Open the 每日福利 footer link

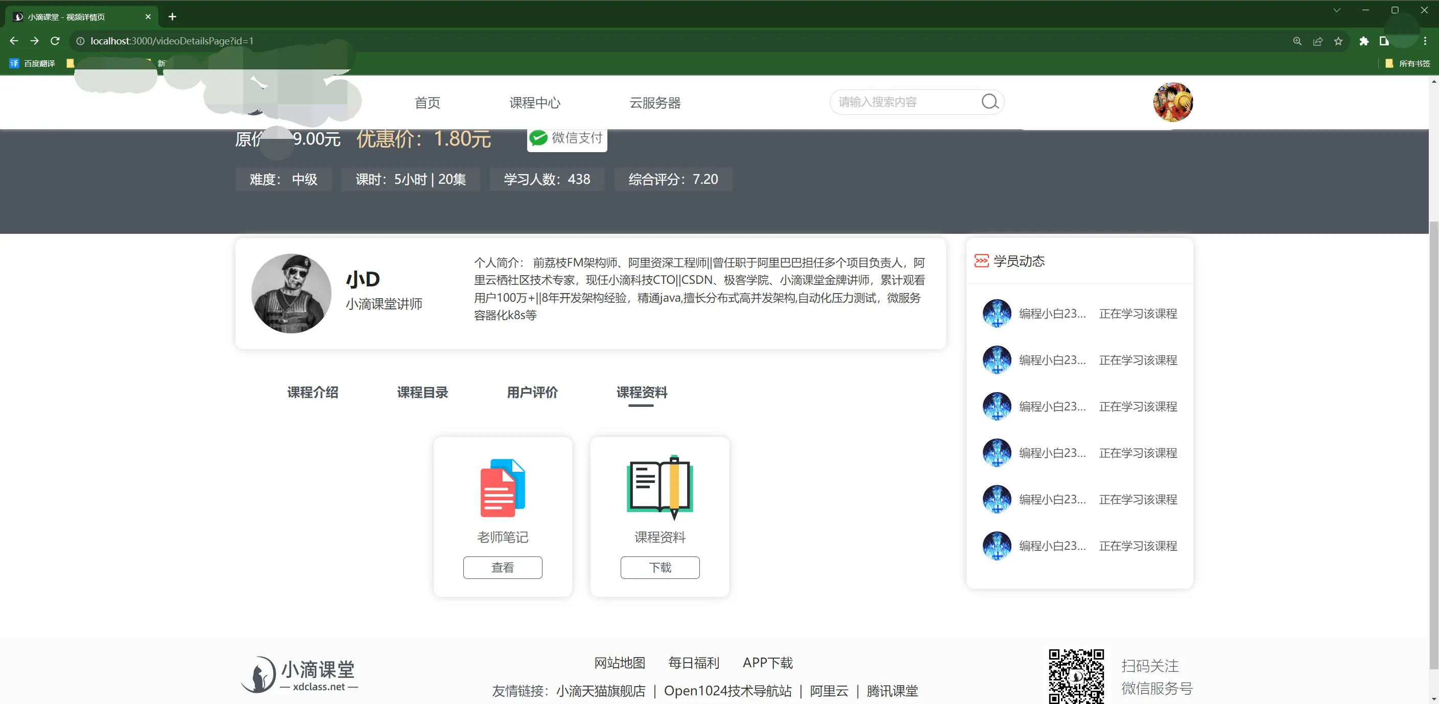tap(694, 663)
